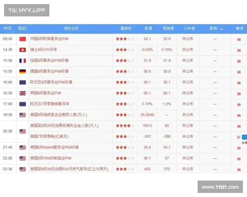Click the Germany flag at 15:55
The width and height of the screenshot is (247, 197).
tap(23, 71)
